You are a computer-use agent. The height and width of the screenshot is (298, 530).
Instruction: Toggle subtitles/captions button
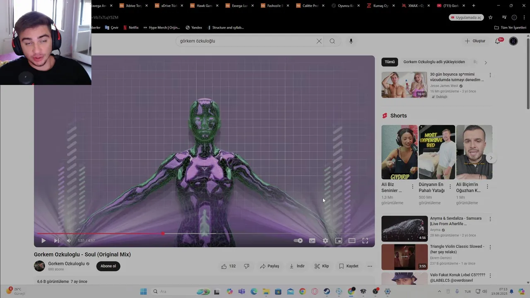(312, 240)
